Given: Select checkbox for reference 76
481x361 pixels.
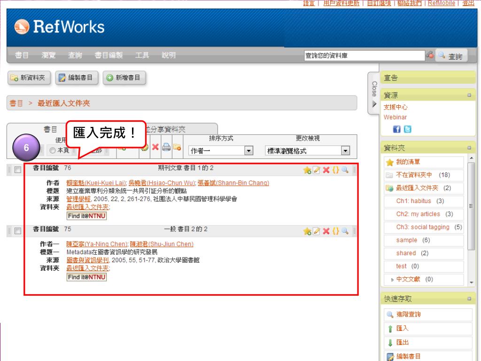Looking at the screenshot, I should coord(18,170).
